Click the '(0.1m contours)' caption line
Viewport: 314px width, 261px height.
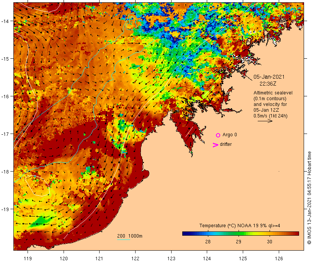pos(270,99)
